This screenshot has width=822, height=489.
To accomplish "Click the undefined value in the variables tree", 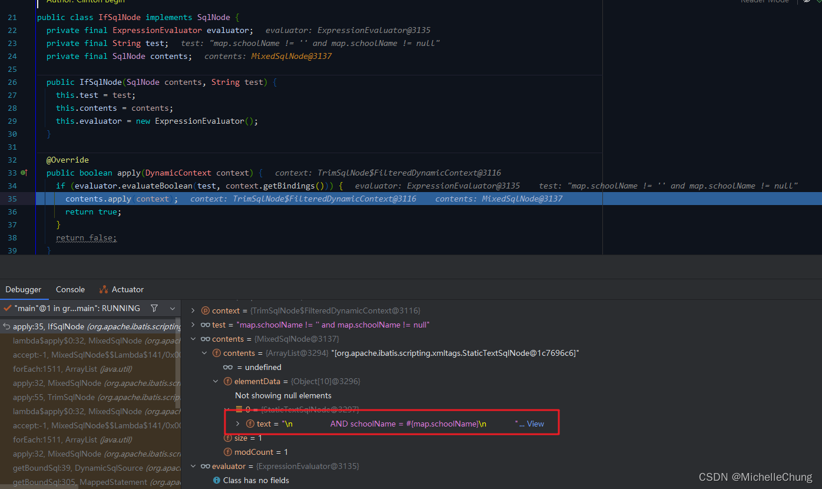I will [263, 367].
